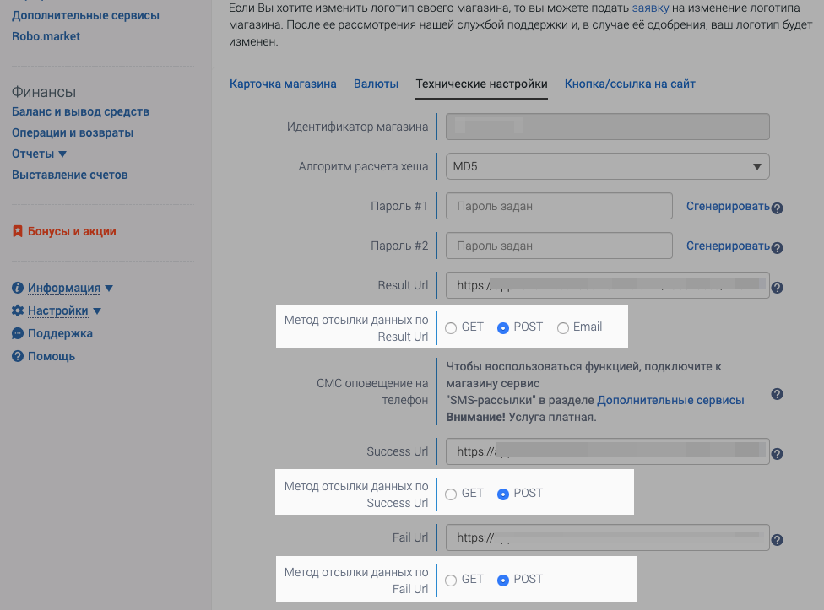The width and height of the screenshot is (824, 610).
Task: Select GET for Success Url method
Action: [x=451, y=494]
